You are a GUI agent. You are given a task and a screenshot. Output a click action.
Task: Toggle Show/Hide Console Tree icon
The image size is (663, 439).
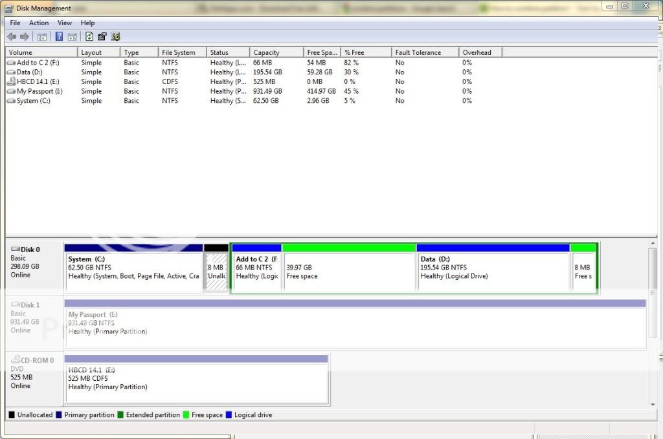[x=41, y=37]
